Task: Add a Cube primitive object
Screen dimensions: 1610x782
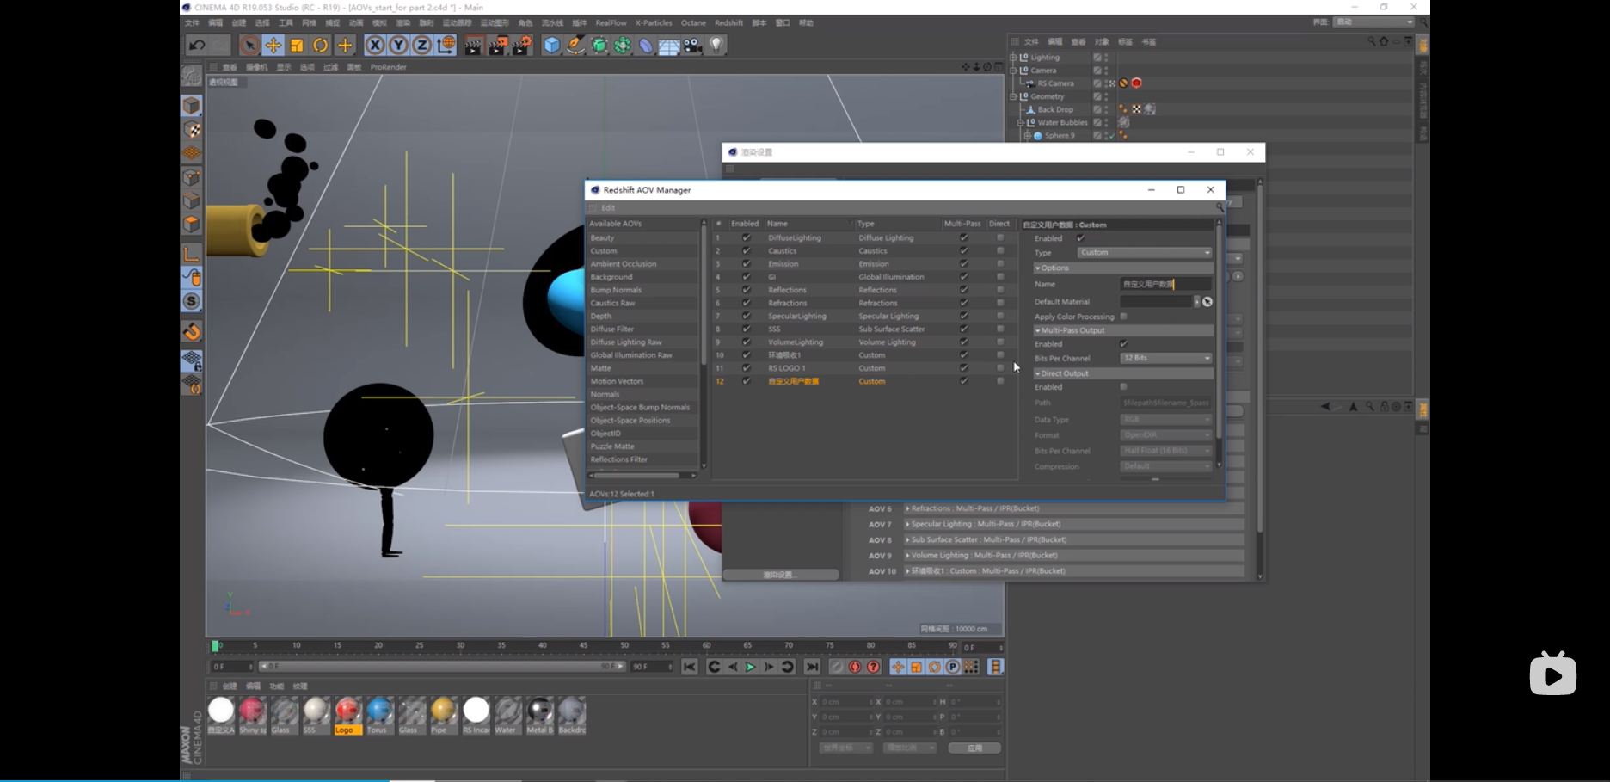Action: (x=552, y=46)
